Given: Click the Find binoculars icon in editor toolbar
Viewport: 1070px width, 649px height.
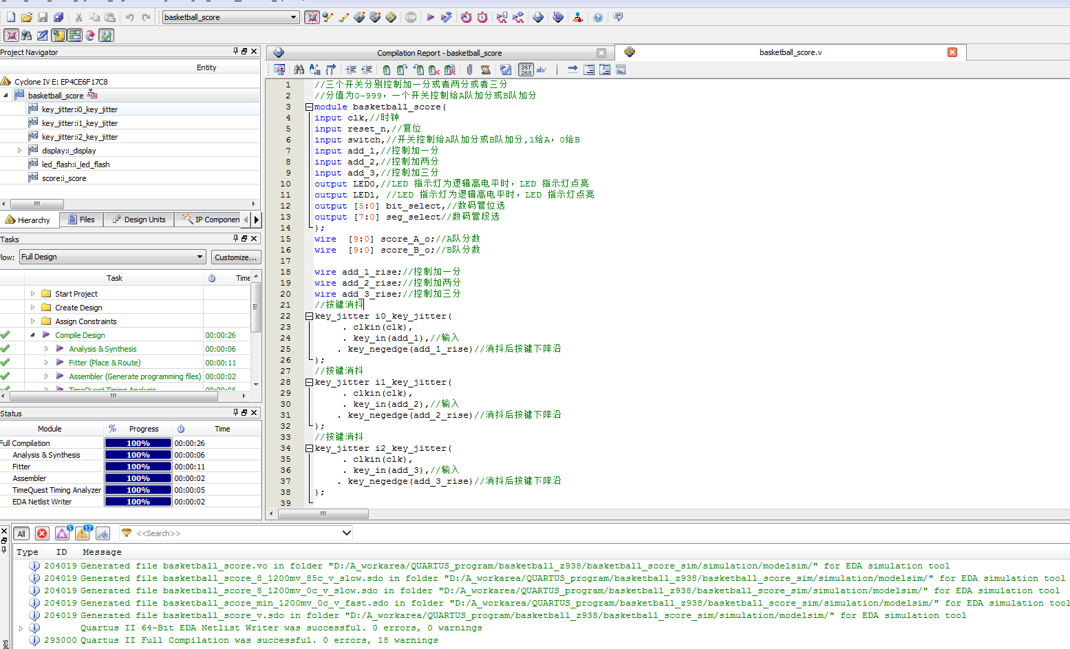Looking at the screenshot, I should (x=299, y=70).
